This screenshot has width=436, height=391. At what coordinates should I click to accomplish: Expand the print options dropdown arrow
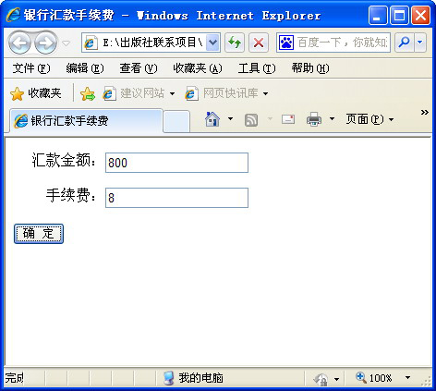coord(332,118)
